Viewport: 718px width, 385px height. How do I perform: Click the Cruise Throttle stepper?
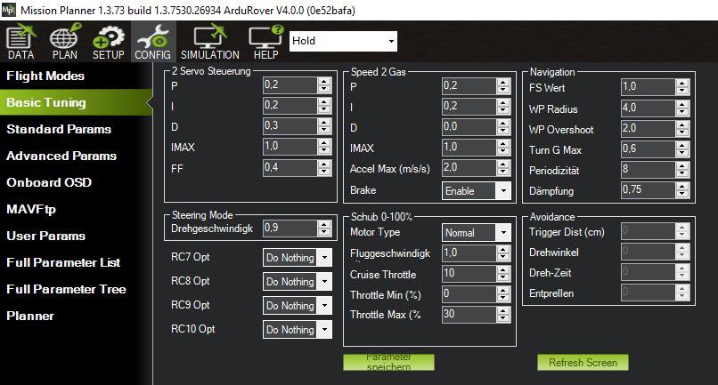pyautogui.click(x=503, y=274)
